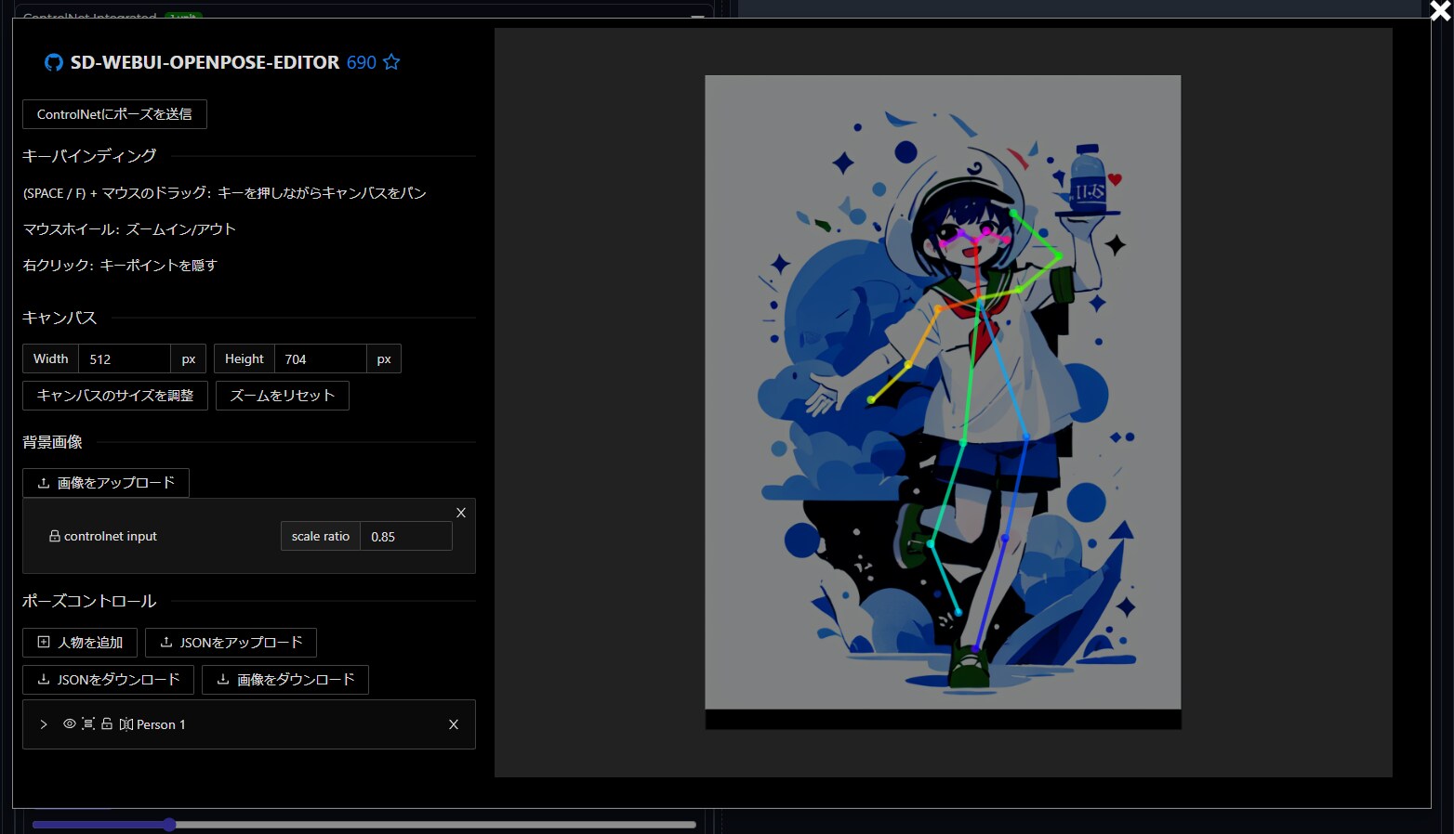Toggle the lock on Person 1
The height and width of the screenshot is (834, 1454).
point(107,723)
